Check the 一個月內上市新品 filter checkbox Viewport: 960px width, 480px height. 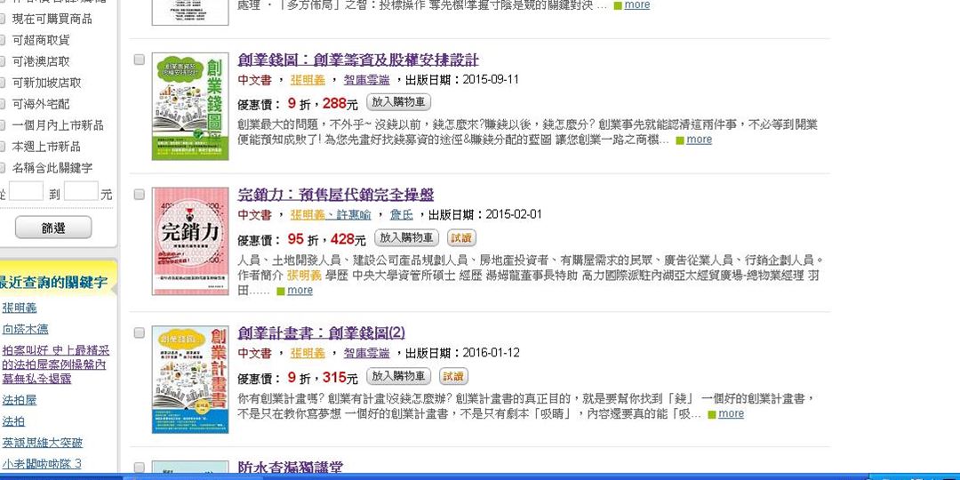tap(2, 125)
